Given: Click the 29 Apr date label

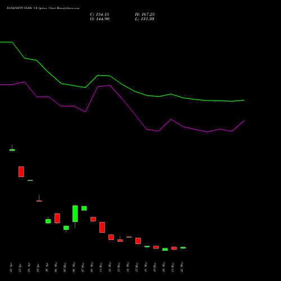Looking at the screenshot, I should tap(38, 268).
